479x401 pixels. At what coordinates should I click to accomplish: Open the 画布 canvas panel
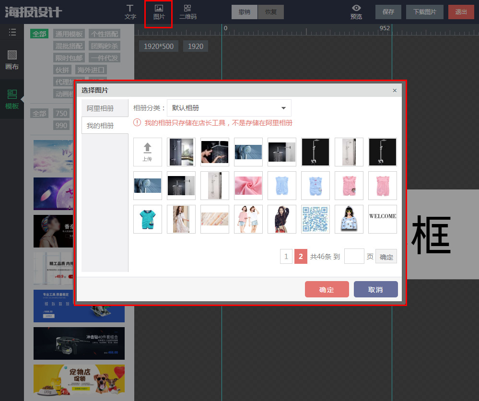12,60
